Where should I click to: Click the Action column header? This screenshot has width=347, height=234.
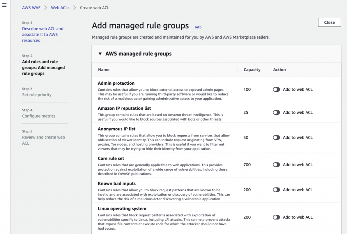coord(280,70)
